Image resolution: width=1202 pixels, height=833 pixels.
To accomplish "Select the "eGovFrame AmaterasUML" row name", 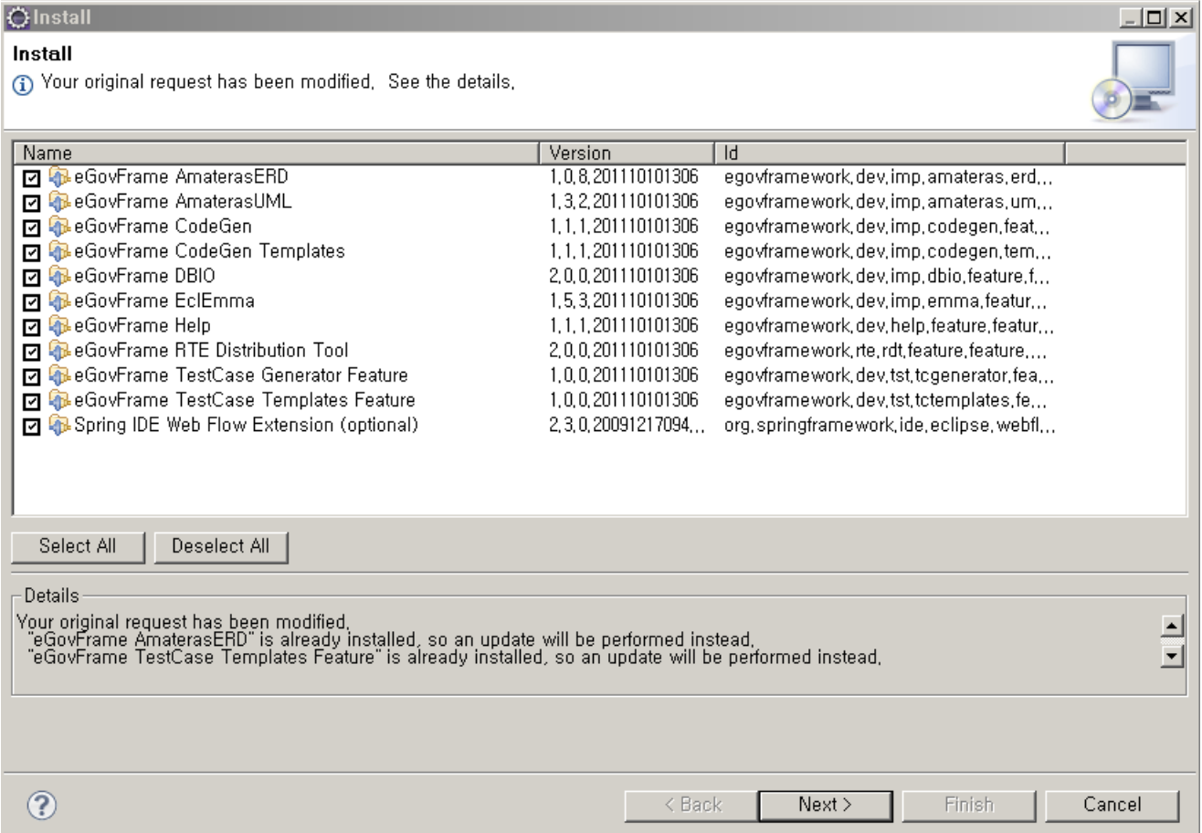I will coord(183,201).
